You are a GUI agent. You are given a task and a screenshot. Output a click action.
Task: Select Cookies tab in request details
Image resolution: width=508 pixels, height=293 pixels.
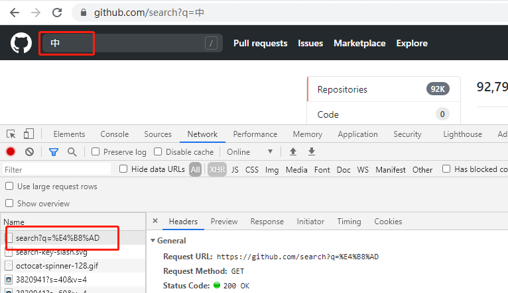(x=388, y=222)
